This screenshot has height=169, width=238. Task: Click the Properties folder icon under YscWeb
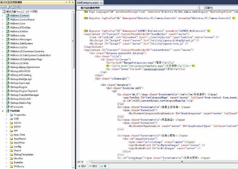11,115
